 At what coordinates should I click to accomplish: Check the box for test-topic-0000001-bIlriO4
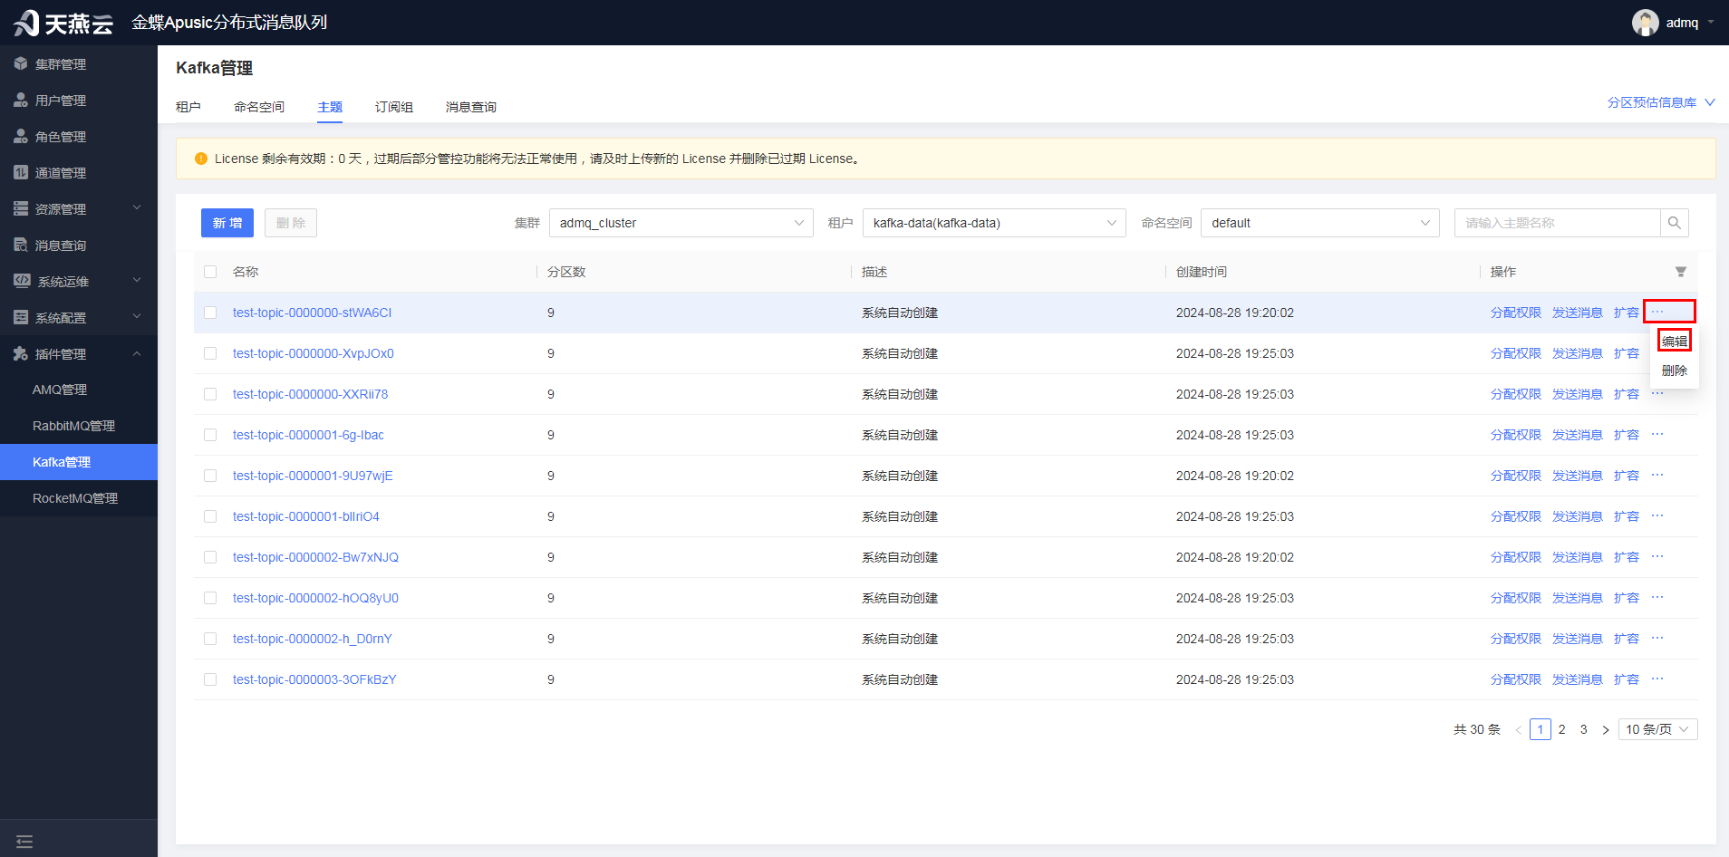(x=210, y=516)
